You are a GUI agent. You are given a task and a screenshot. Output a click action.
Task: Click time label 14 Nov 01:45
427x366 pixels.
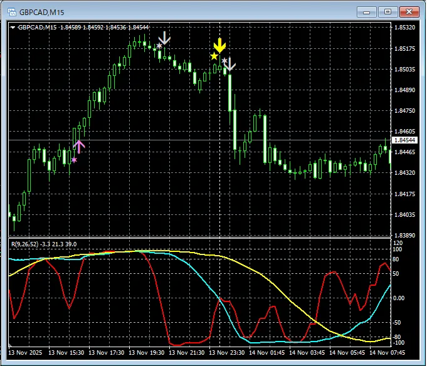[267, 353]
